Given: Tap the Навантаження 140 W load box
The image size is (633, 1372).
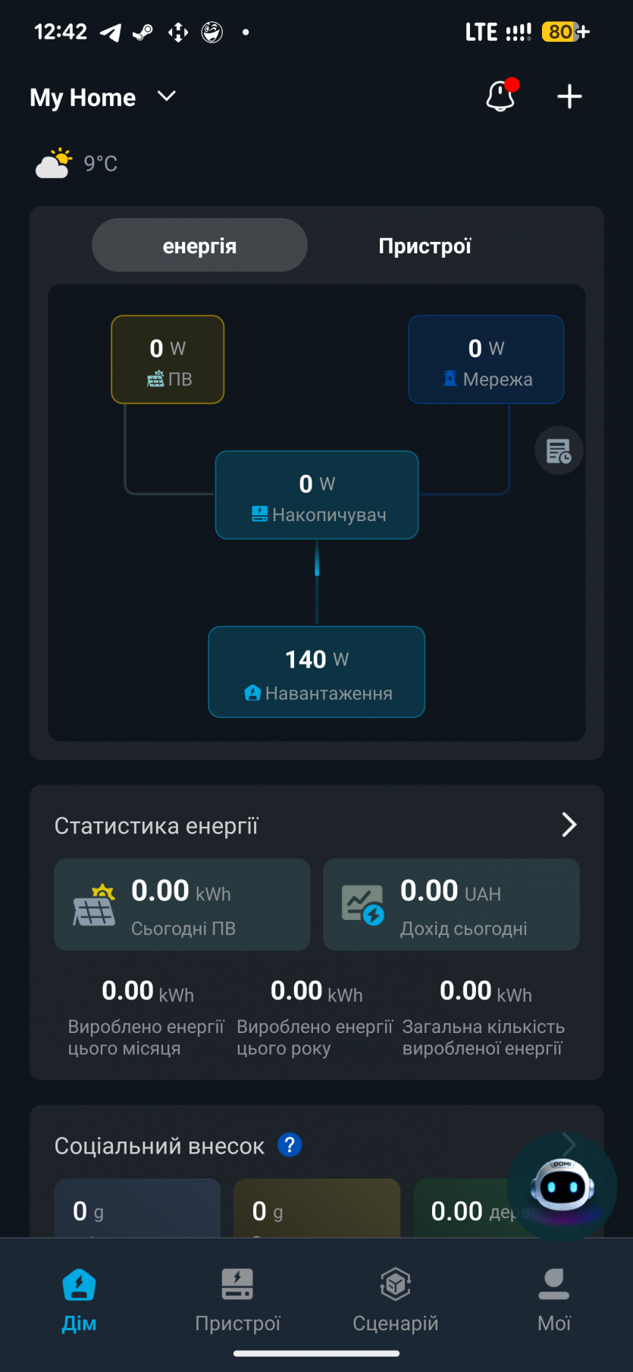Looking at the screenshot, I should coord(317,672).
